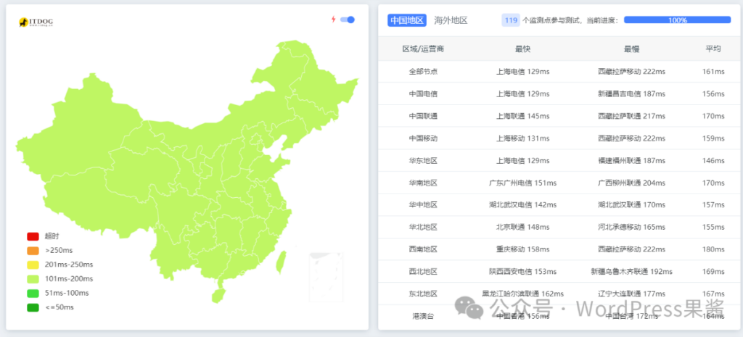Viewport: 743px width, 337px height.
Task: Click the red lightning bolt icon
Action: (333, 20)
